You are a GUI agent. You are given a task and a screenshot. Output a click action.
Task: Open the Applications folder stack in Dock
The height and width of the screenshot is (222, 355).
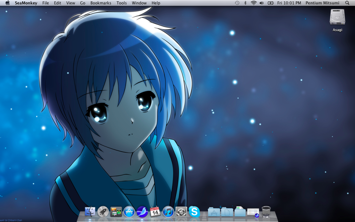tap(214, 212)
